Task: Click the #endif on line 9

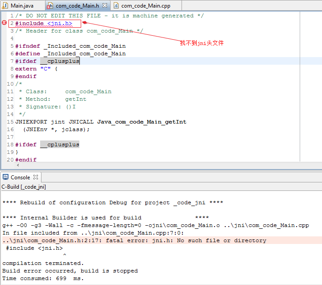Action: (26, 76)
